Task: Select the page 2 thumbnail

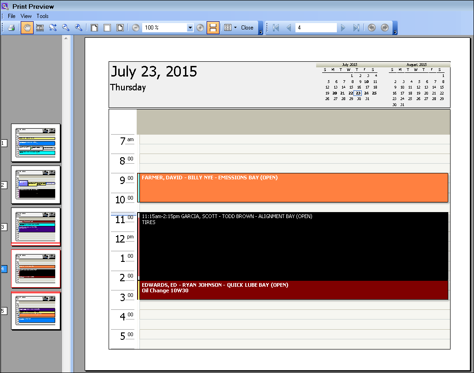Action: coord(36,184)
